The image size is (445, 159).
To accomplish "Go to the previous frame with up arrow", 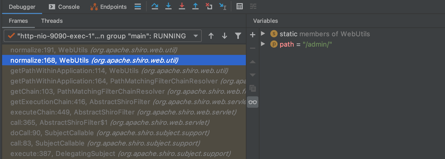I will 211,36.
